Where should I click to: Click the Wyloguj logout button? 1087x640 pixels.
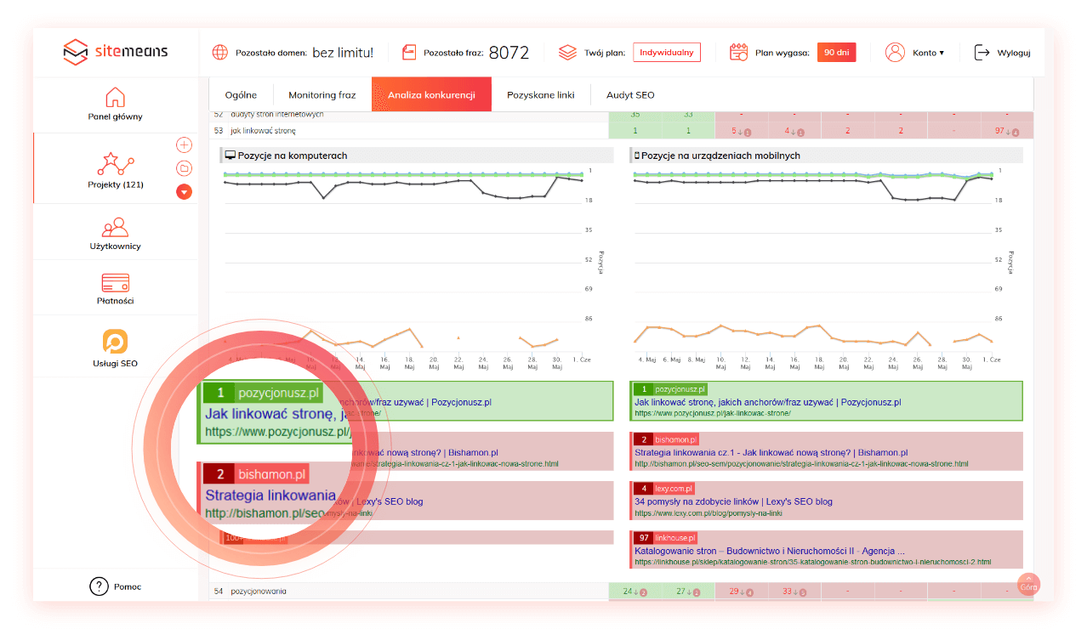coord(1002,53)
